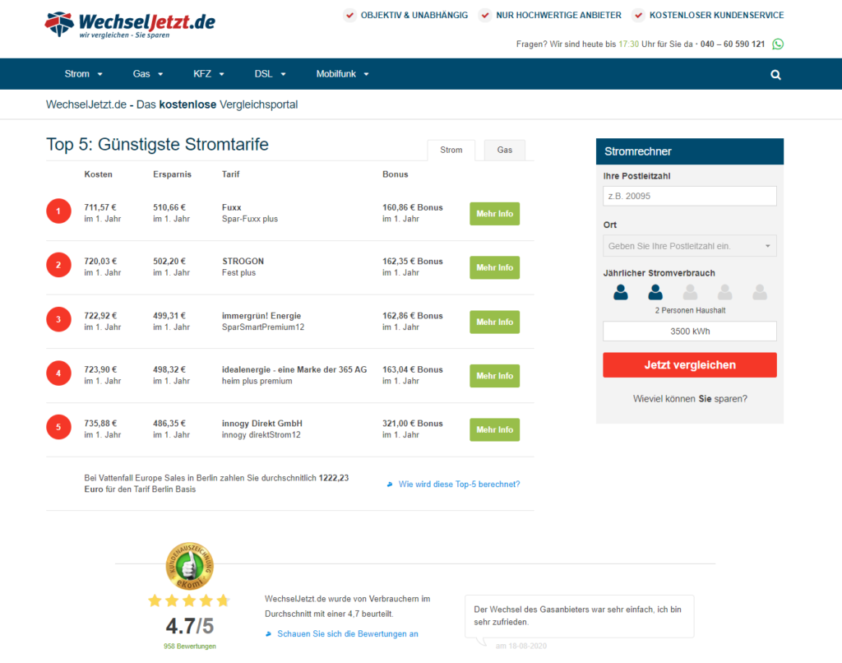Click rank 3 red circle
Image resolution: width=842 pixels, height=663 pixels.
tap(58, 319)
